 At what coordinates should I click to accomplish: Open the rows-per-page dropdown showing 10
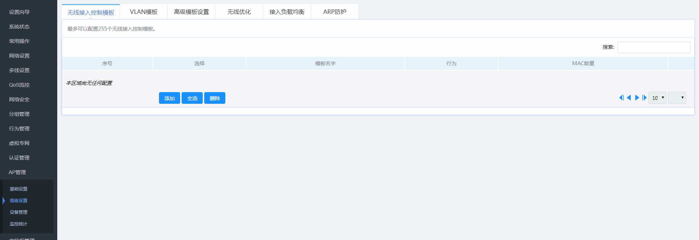[657, 98]
